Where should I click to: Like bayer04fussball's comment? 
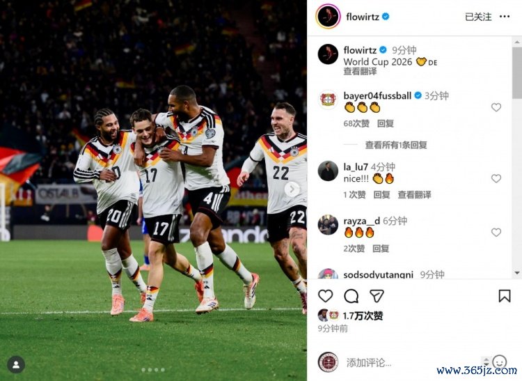click(496, 107)
